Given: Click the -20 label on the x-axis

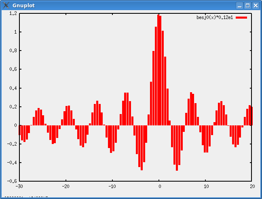Looking at the screenshot, I should [x=65, y=186].
